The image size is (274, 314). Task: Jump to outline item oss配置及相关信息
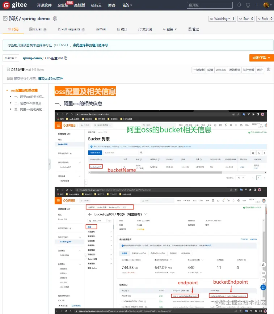point(24,90)
